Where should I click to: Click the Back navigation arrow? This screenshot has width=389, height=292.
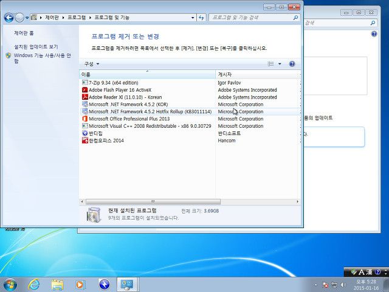pyautogui.click(x=9, y=18)
